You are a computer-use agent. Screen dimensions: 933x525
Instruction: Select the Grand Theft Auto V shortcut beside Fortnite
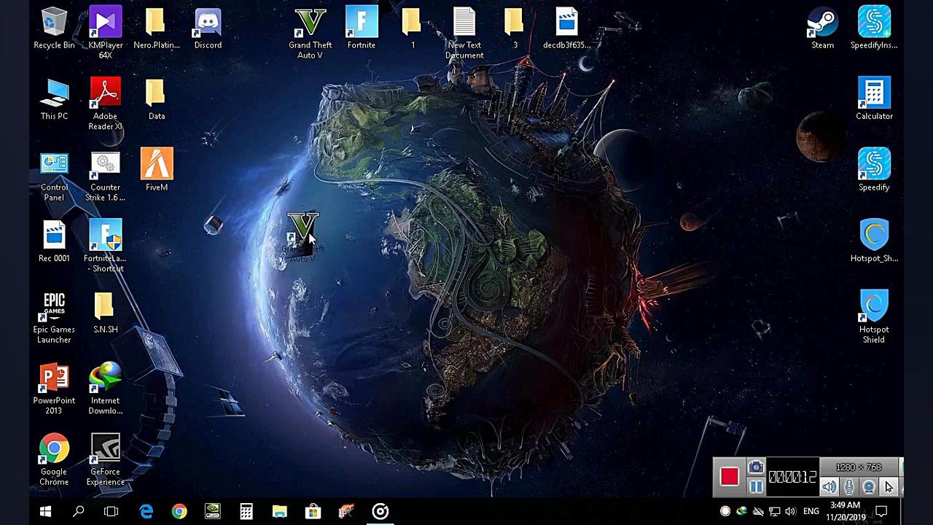pos(310,33)
